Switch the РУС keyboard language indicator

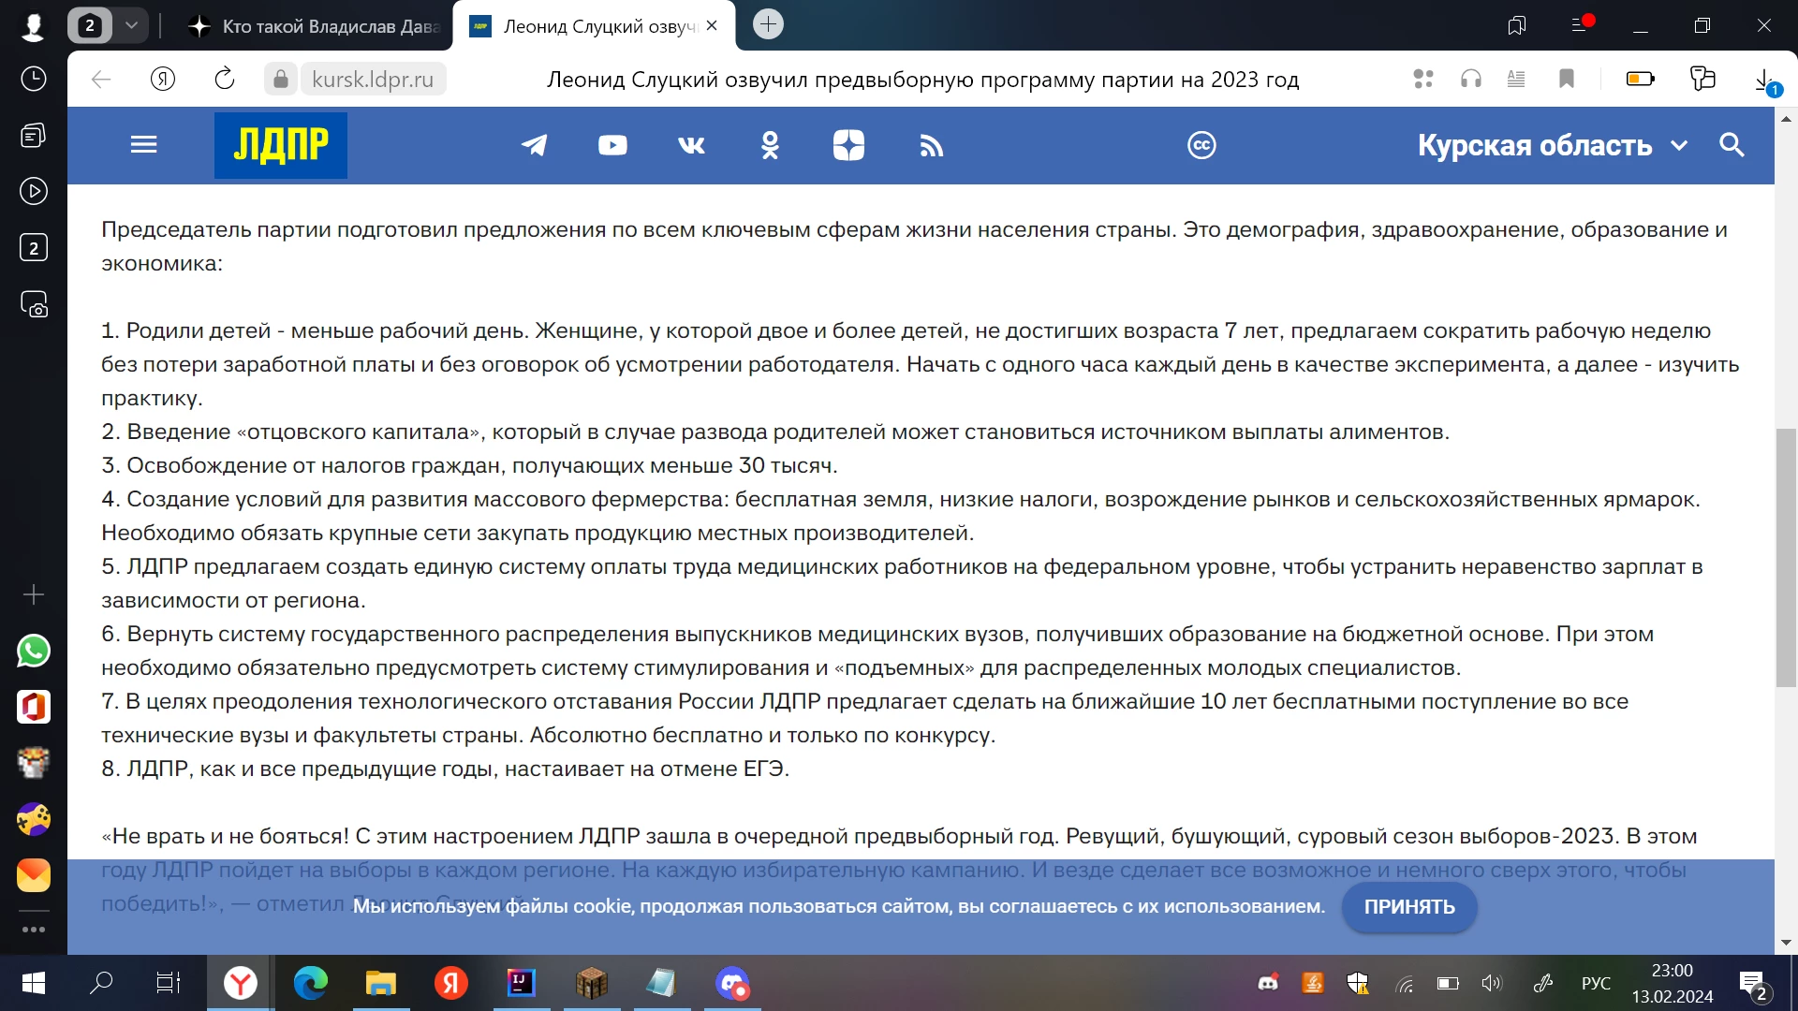point(1596,983)
